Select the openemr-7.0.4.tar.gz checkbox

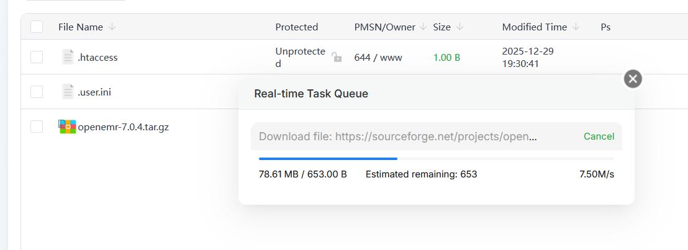tap(37, 127)
